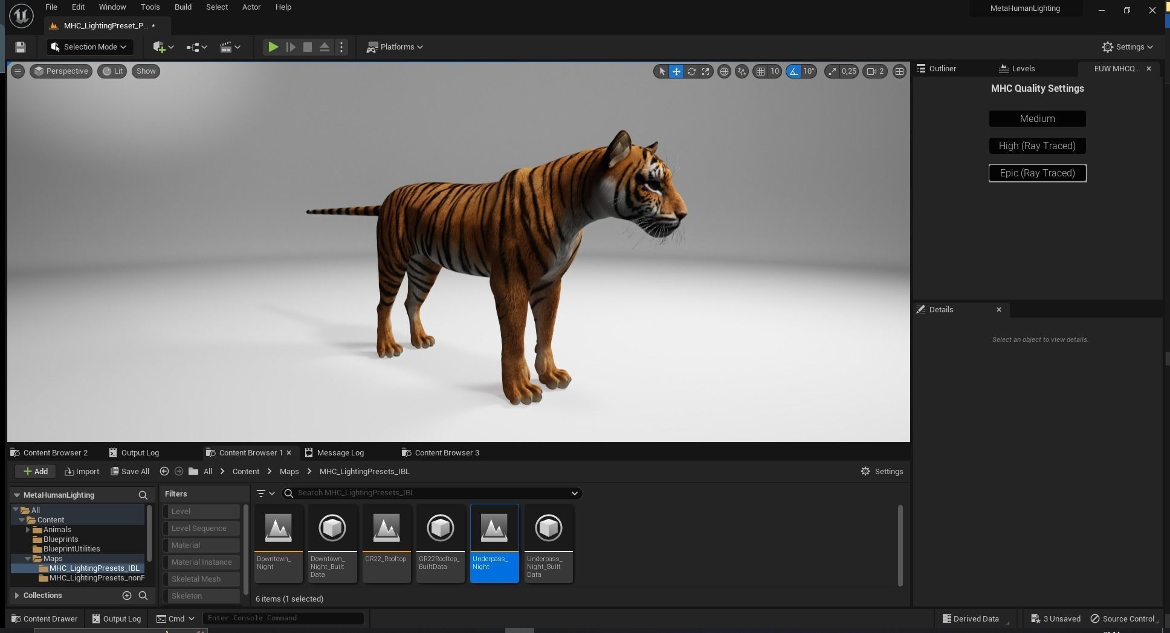
Task: Start Play in Editor with the green play button
Action: click(x=273, y=47)
